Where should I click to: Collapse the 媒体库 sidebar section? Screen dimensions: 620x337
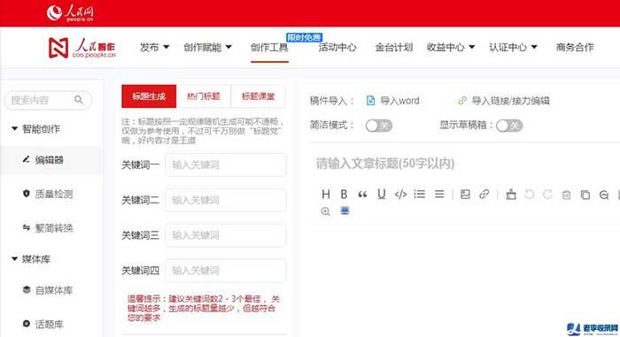[x=31, y=259]
